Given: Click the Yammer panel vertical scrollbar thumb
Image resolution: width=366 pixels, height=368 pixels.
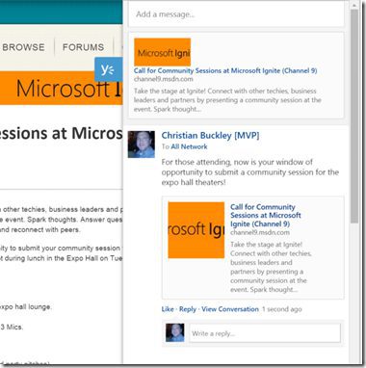Looking at the screenshot, I should point(354,117).
